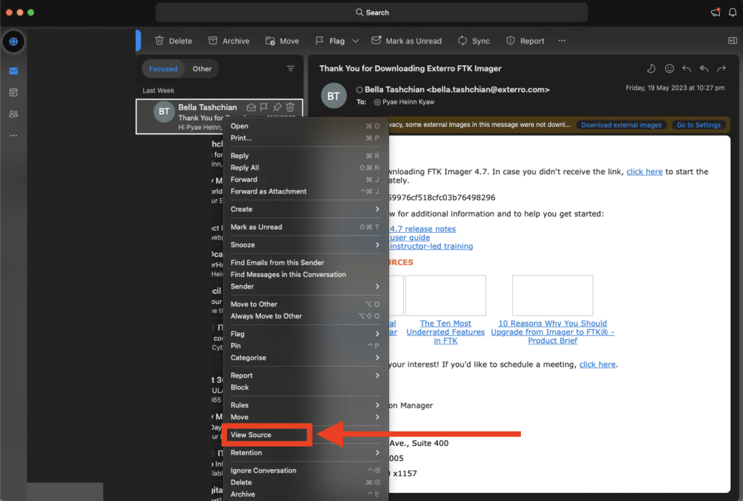
Task: Click Move in the toolbar
Action: [x=282, y=41]
